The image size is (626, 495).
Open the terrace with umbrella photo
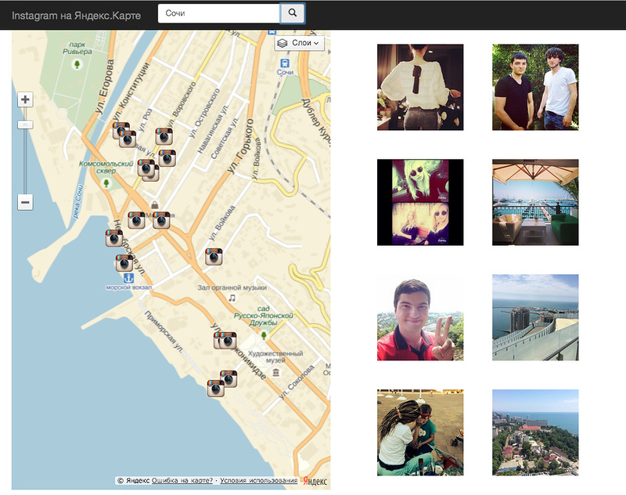(535, 202)
